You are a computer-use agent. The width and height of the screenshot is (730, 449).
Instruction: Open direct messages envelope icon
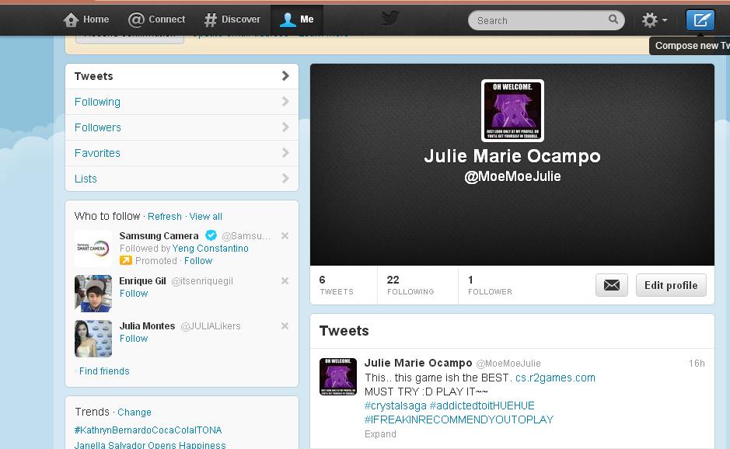click(x=612, y=285)
